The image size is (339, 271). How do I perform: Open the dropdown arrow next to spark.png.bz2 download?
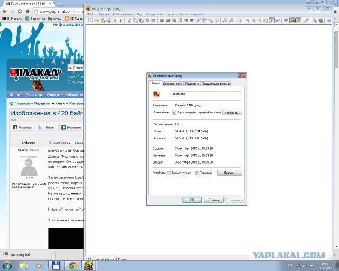(x=53, y=255)
